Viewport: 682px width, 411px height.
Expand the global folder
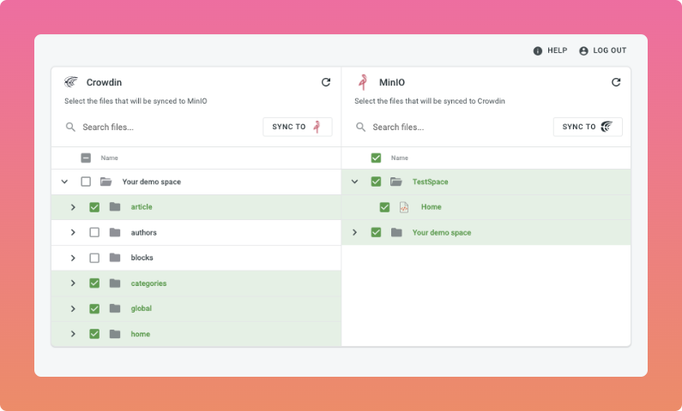[73, 308]
